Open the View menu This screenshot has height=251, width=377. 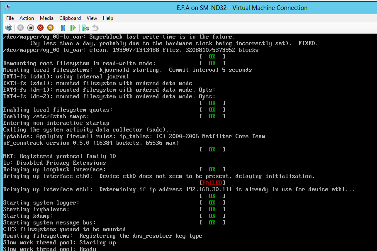pyautogui.click(x=92, y=18)
